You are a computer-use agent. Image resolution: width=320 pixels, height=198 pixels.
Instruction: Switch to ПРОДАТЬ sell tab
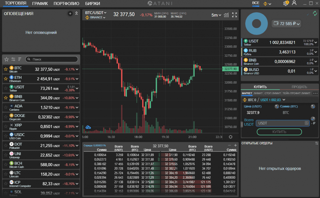point(299,87)
